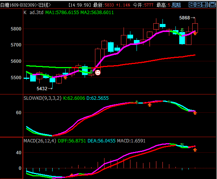This screenshot has width=217, height=179.
Task: Click the green sell arrow beside the smiley
Action: 92,72
